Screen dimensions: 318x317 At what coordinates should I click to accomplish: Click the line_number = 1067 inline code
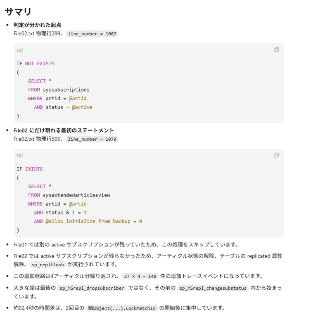pos(92,34)
